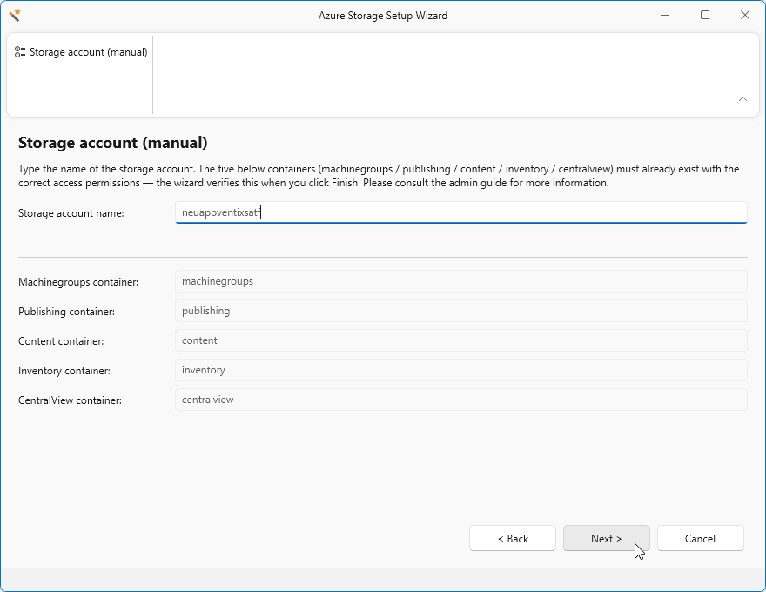Viewport: 766px width, 592px height.
Task: Click the 'Machinegroups container:' label
Action: click(x=78, y=282)
